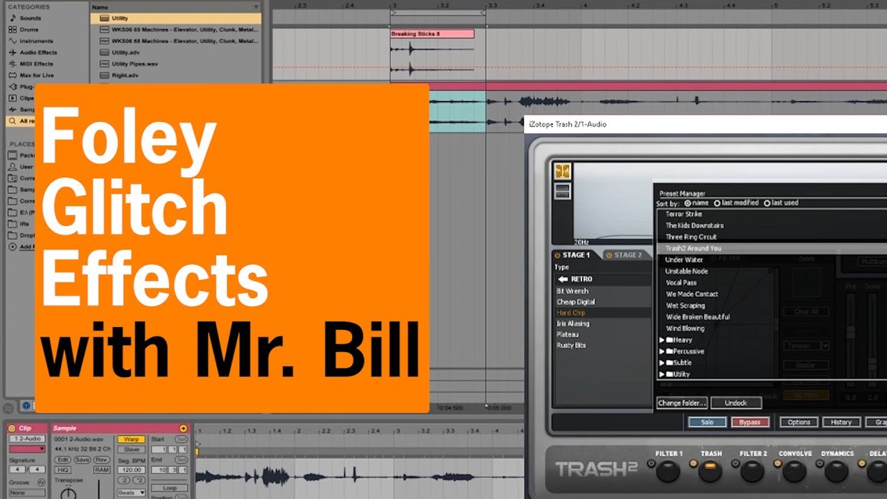The image size is (887, 499).
Task: Click the End Set button
Action: point(181,460)
